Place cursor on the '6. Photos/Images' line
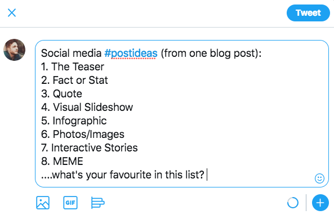This screenshot has width=334, height=219. click(x=83, y=135)
